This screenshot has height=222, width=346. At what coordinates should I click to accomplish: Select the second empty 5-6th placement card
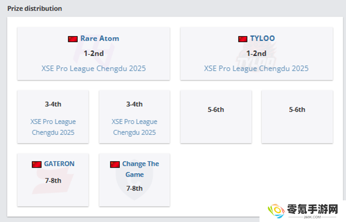click(297, 117)
